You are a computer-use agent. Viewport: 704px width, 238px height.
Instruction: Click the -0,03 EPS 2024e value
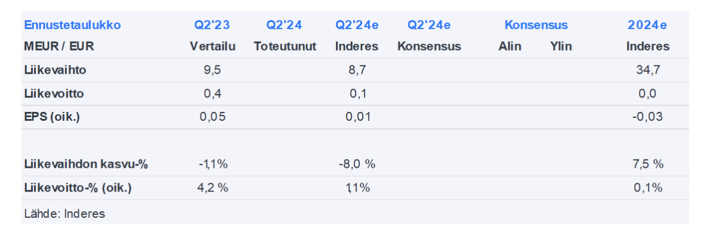(647, 117)
